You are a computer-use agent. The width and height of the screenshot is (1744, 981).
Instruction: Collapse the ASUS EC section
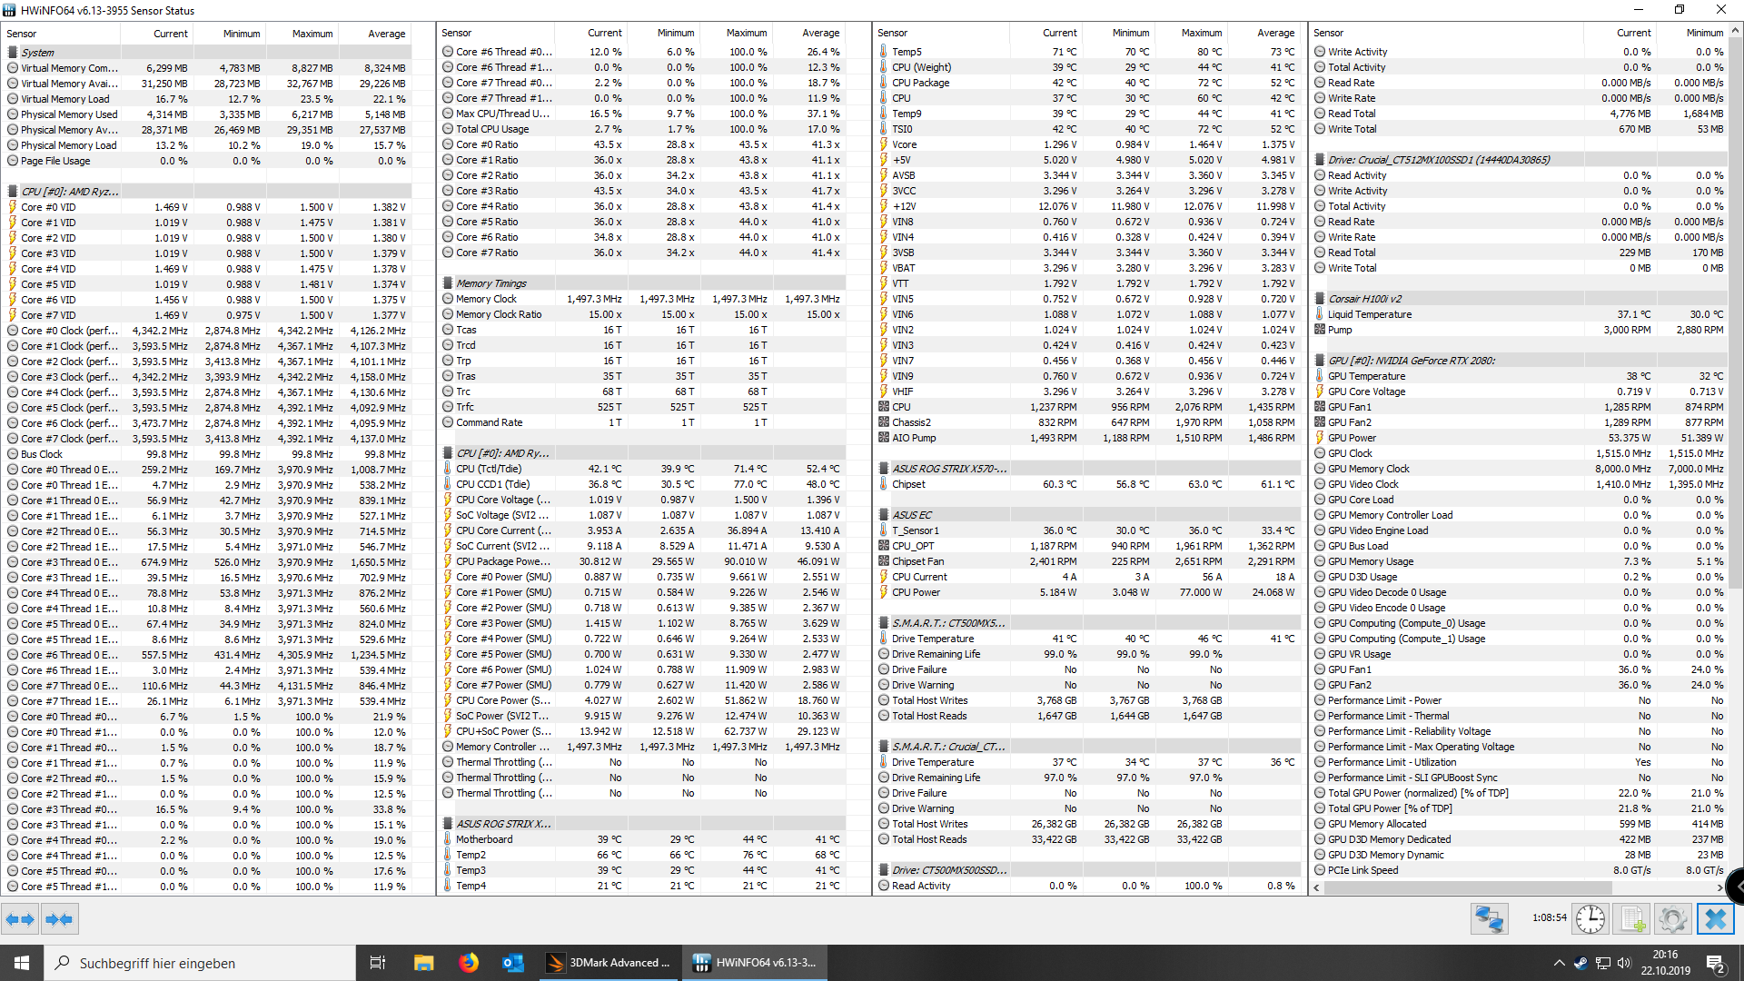(x=882, y=514)
